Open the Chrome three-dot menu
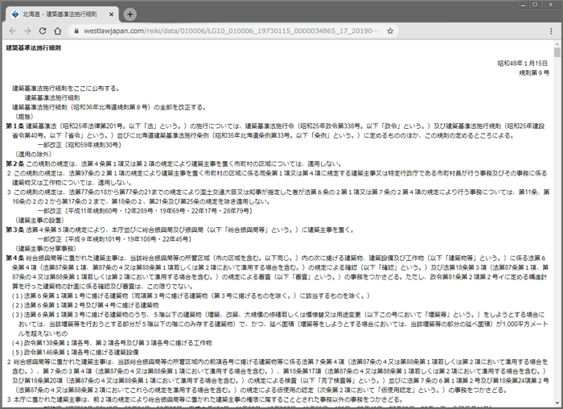This screenshot has height=409, width=563. 551,31
